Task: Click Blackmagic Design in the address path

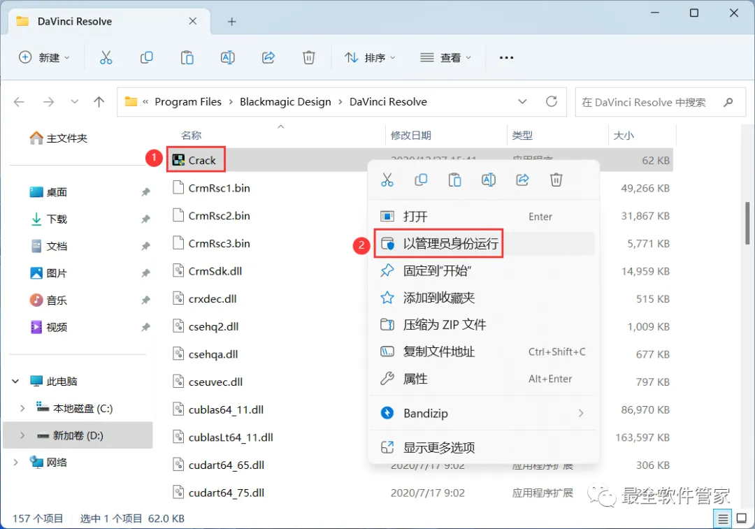Action: point(285,102)
